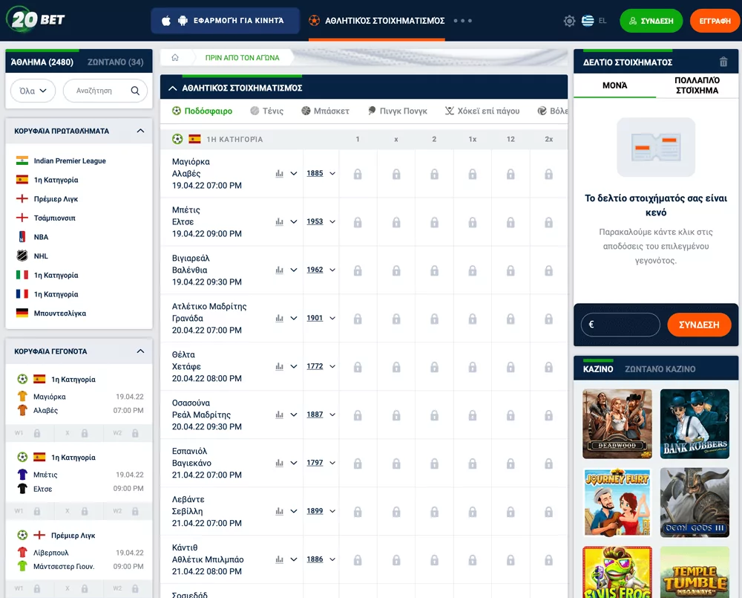
Task: Click the search magnifier icon
Action: (135, 91)
